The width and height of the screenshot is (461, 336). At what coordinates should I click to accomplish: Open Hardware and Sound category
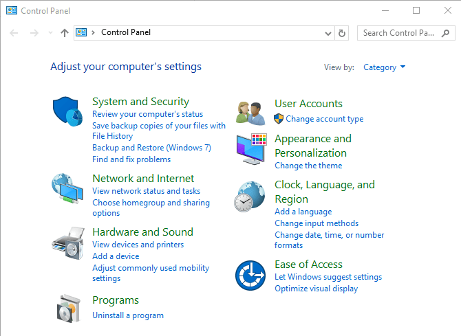tap(142, 232)
